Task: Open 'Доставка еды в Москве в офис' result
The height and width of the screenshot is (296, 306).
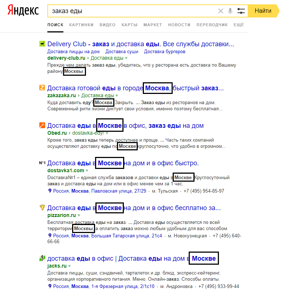Action: pos(125,126)
